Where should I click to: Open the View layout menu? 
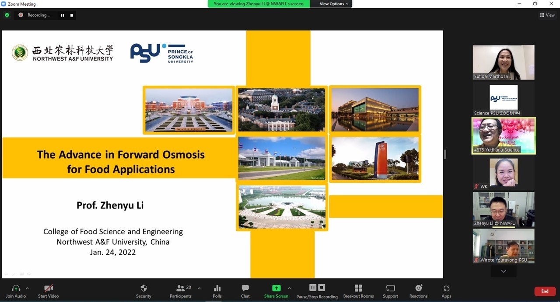point(547,15)
